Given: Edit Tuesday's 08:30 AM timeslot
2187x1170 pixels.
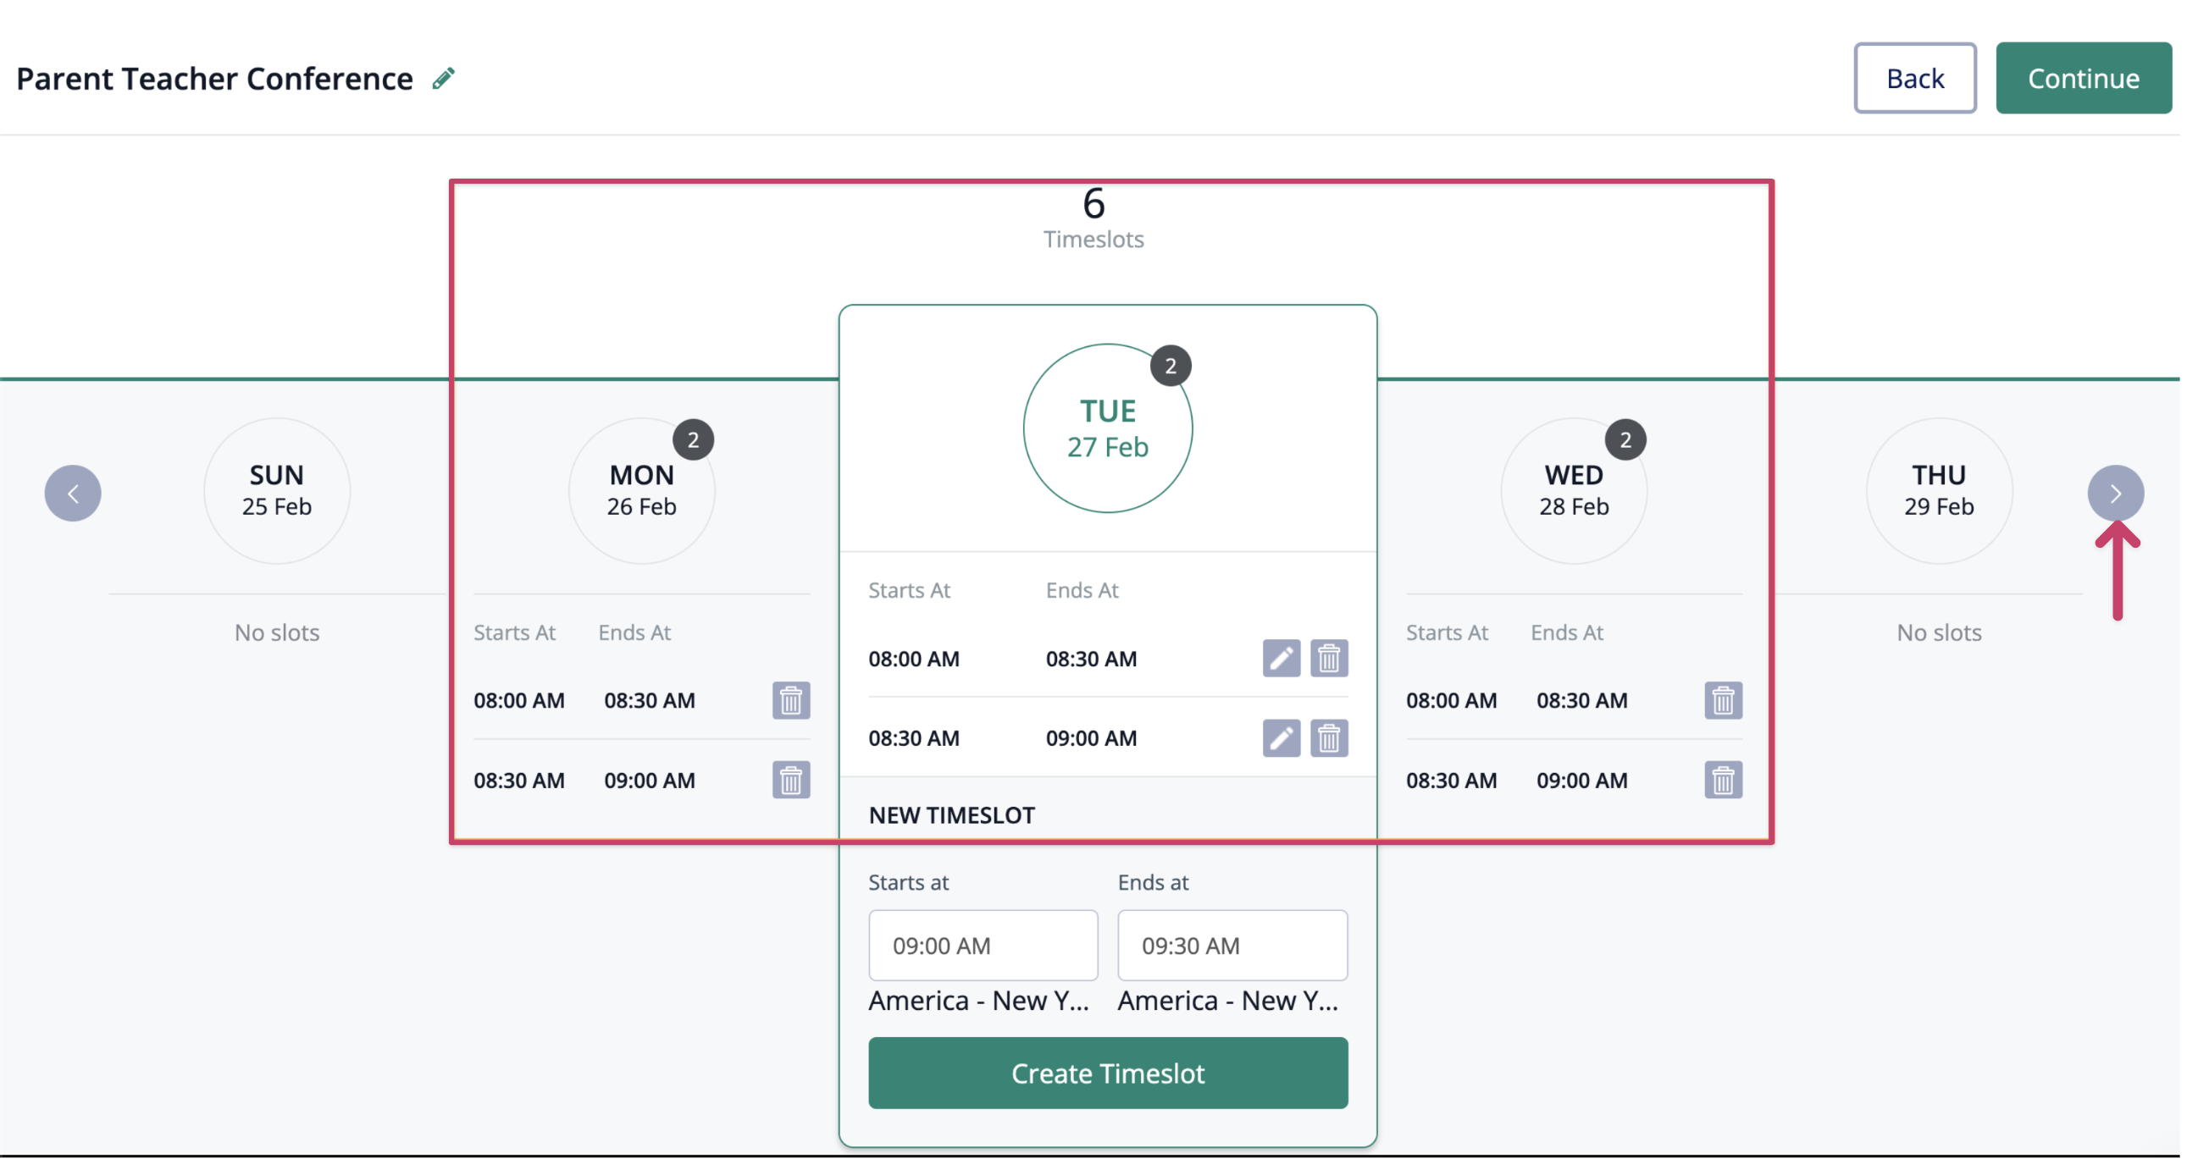Looking at the screenshot, I should (x=1281, y=738).
